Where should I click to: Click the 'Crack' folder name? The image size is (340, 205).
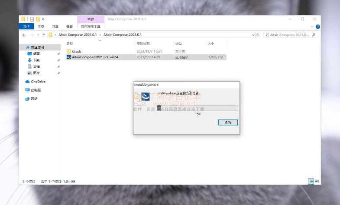tap(77, 51)
